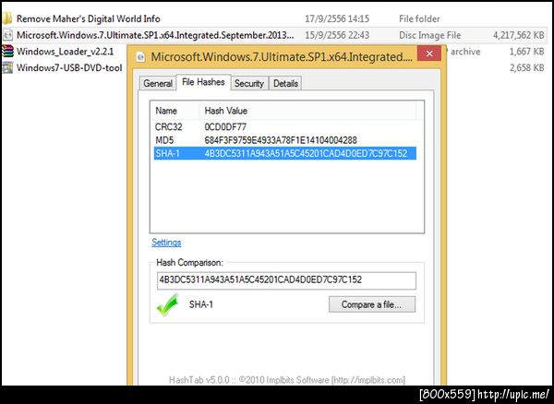Select the CRC32 hash row
Screen dimensions: 554x404
coord(284,126)
